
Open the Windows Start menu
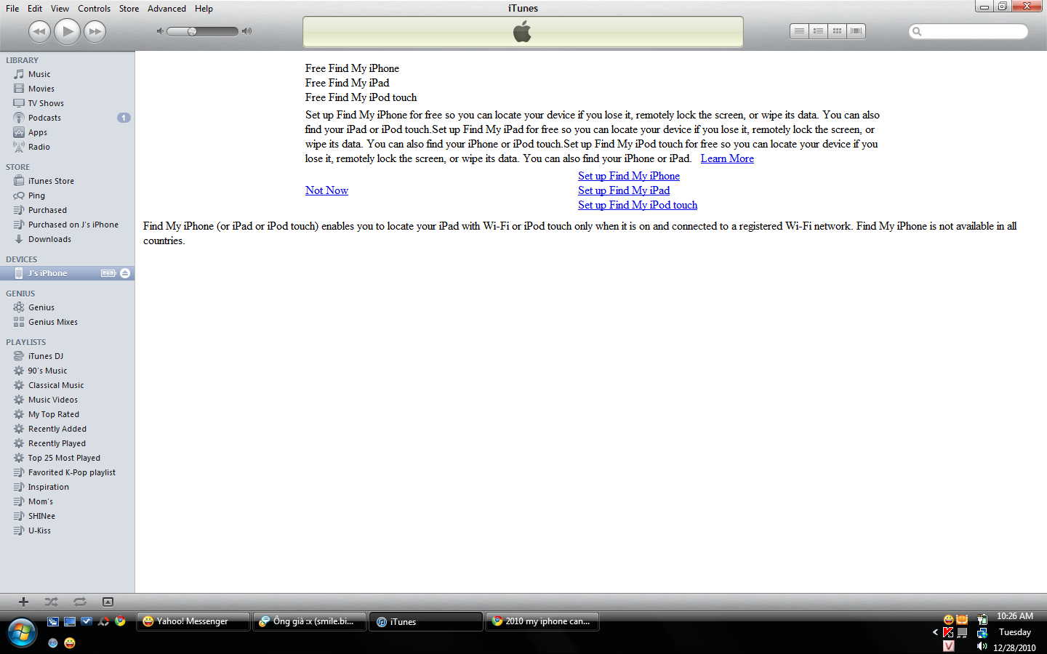point(22,633)
